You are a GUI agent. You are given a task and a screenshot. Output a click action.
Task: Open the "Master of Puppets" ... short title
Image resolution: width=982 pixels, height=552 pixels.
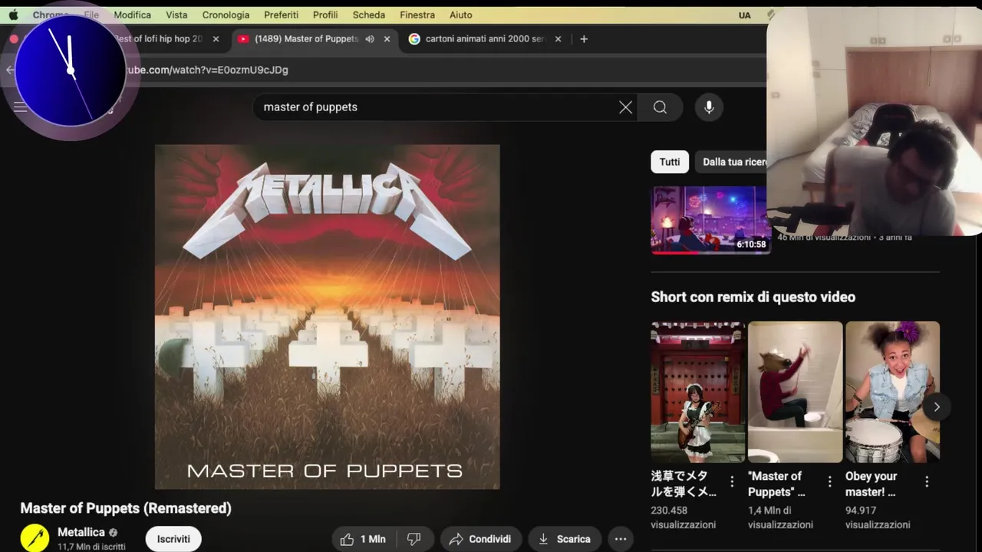pyautogui.click(x=776, y=484)
